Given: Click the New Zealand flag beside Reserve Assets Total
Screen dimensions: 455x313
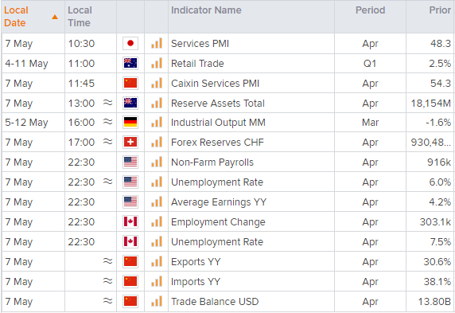Looking at the screenshot, I should tap(130, 103).
